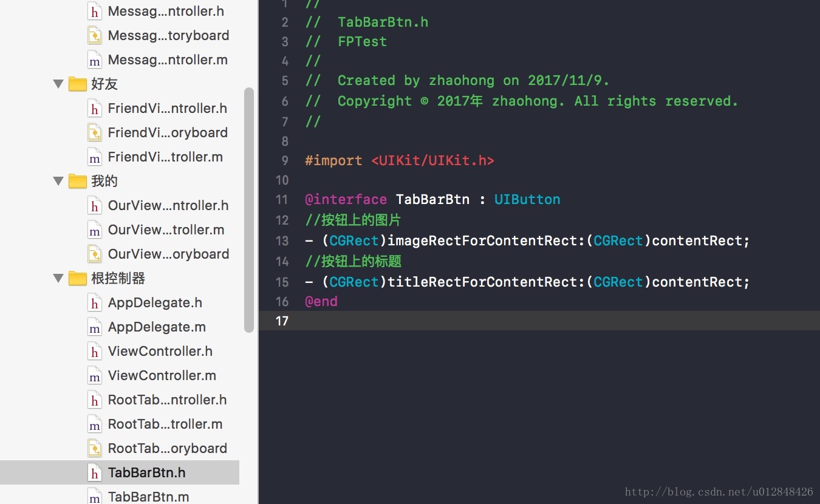Click the #import keyword on line 9
Viewport: 820px width, 504px height.
click(333, 160)
